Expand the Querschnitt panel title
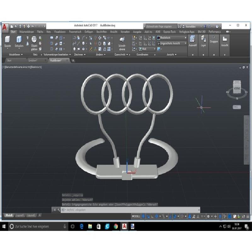Image resolution: width=252 pixels, height=252 pixels. pos(121,54)
